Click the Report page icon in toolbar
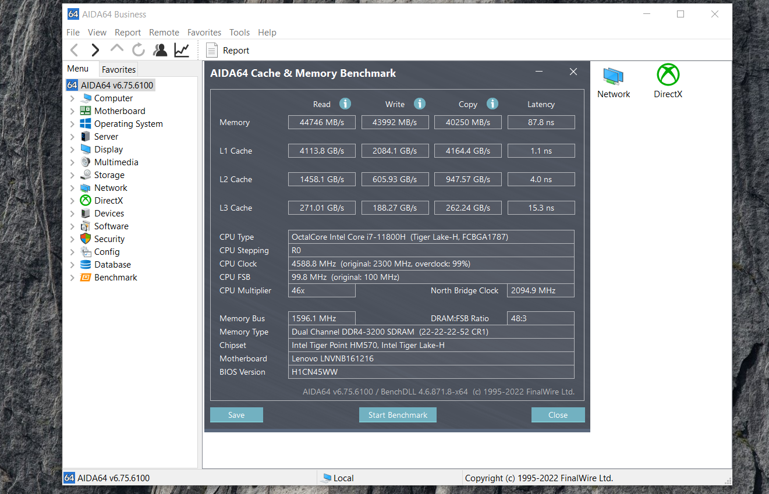 pos(212,51)
